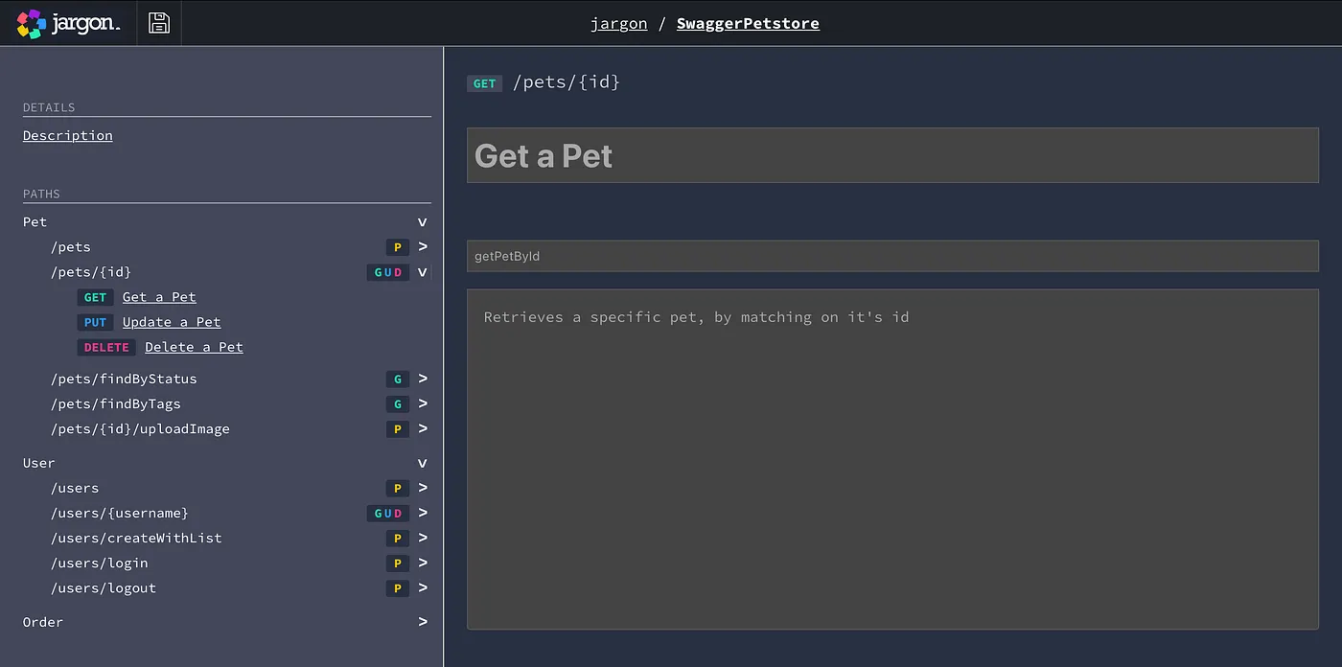Collapse the User paths section
Screen dimensions: 1342x667
pos(422,462)
